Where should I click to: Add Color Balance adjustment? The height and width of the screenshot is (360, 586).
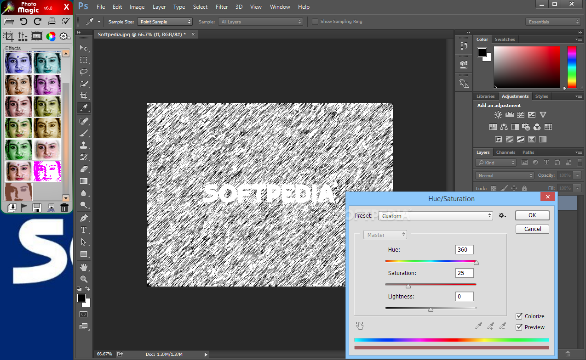[504, 127]
